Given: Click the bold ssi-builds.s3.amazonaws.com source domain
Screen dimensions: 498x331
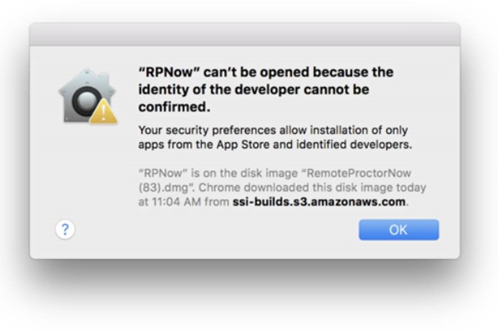Looking at the screenshot, I should point(319,202).
